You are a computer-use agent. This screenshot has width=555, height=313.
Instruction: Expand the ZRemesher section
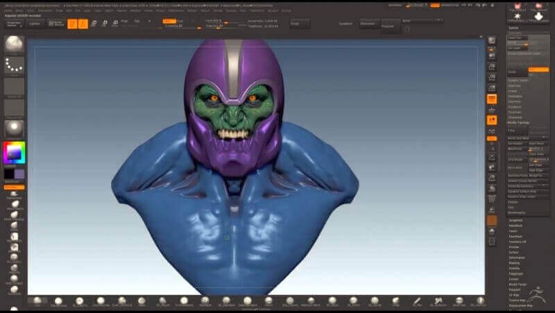515,117
